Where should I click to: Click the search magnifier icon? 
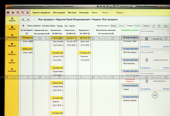click(23, 12)
